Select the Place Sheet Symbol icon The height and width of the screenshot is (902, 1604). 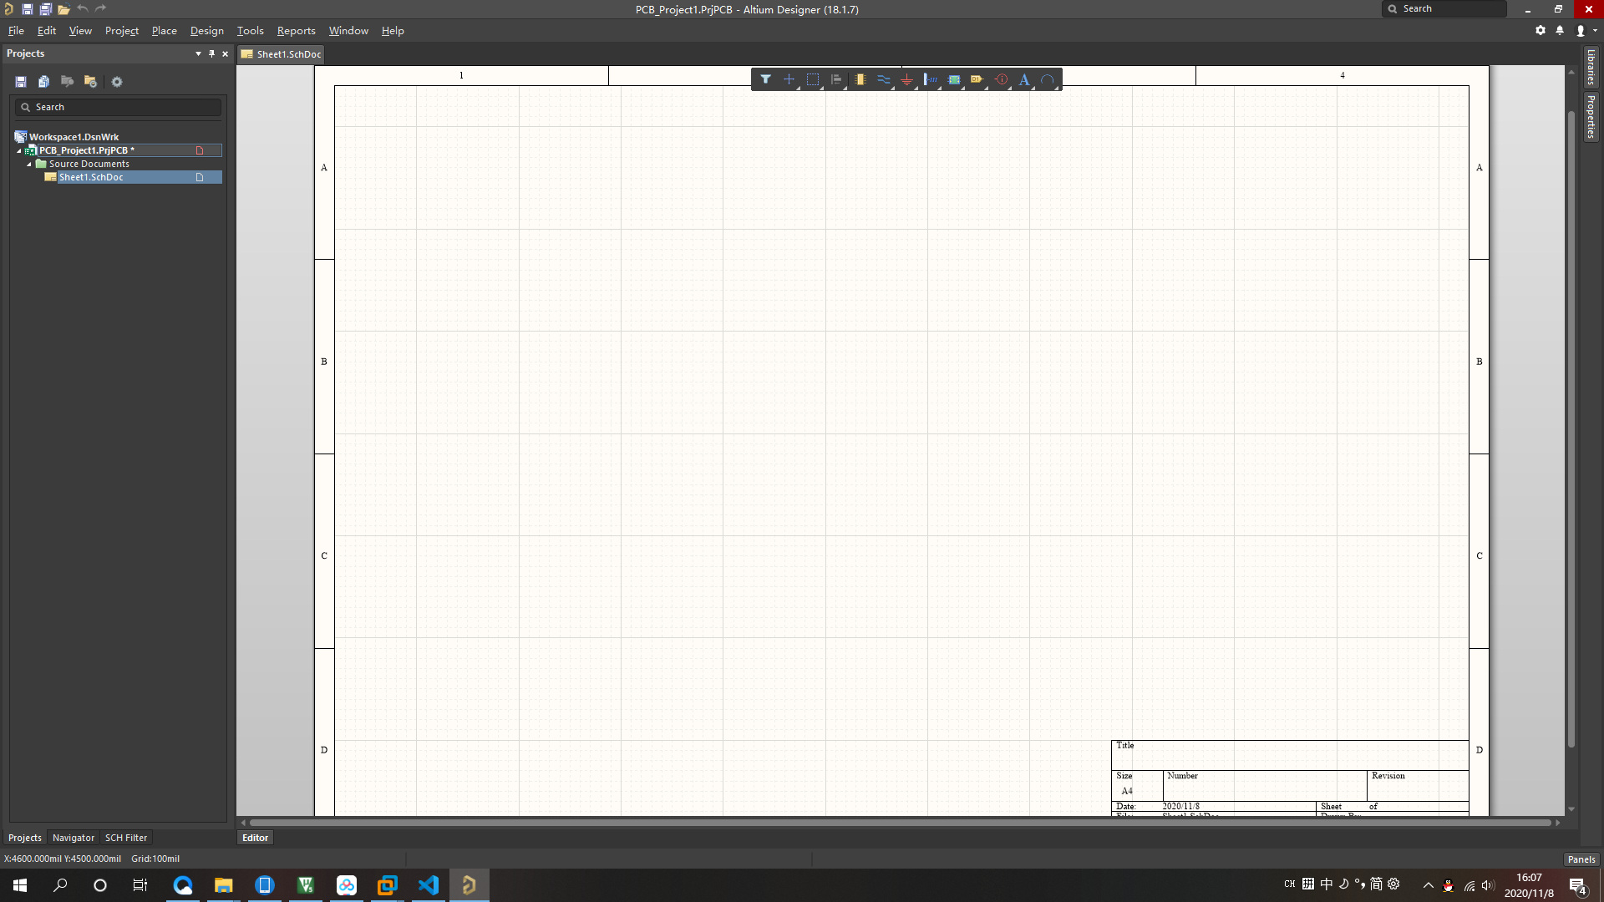(953, 79)
